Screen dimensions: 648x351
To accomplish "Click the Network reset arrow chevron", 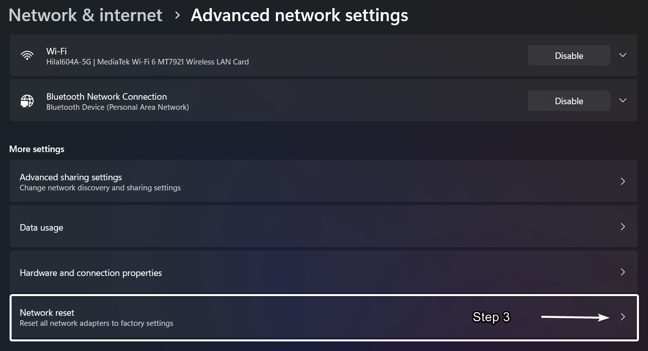I will point(623,317).
